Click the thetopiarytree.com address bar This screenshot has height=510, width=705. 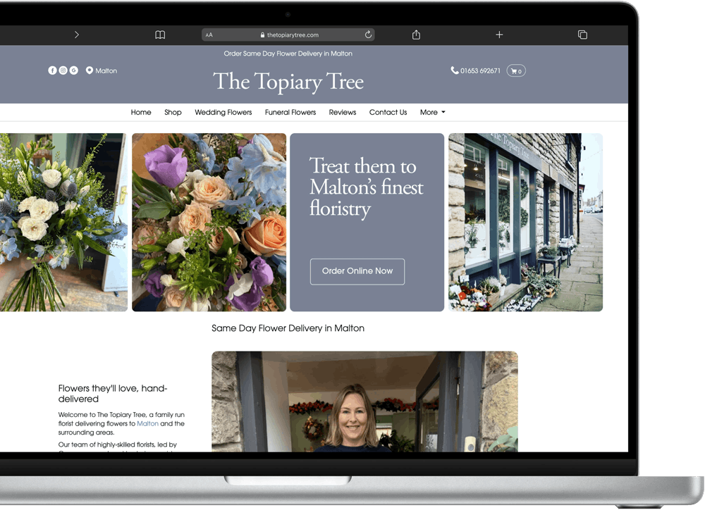point(289,35)
